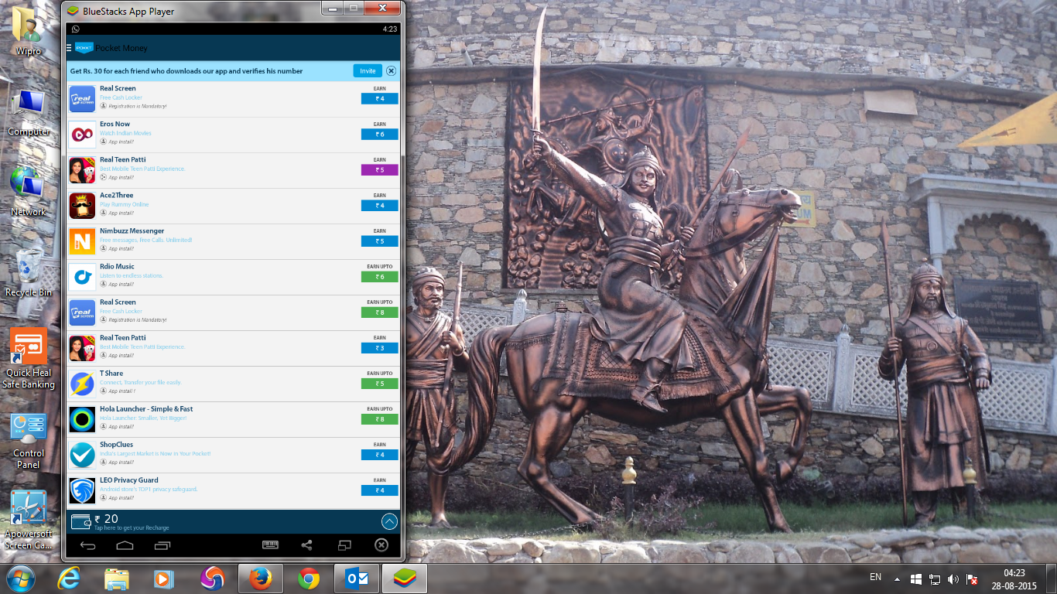Click the purple ₹5 earn button
The height and width of the screenshot is (594, 1057).
379,170
